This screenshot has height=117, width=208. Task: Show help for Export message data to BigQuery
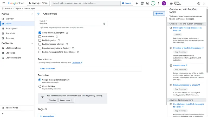(73, 48)
